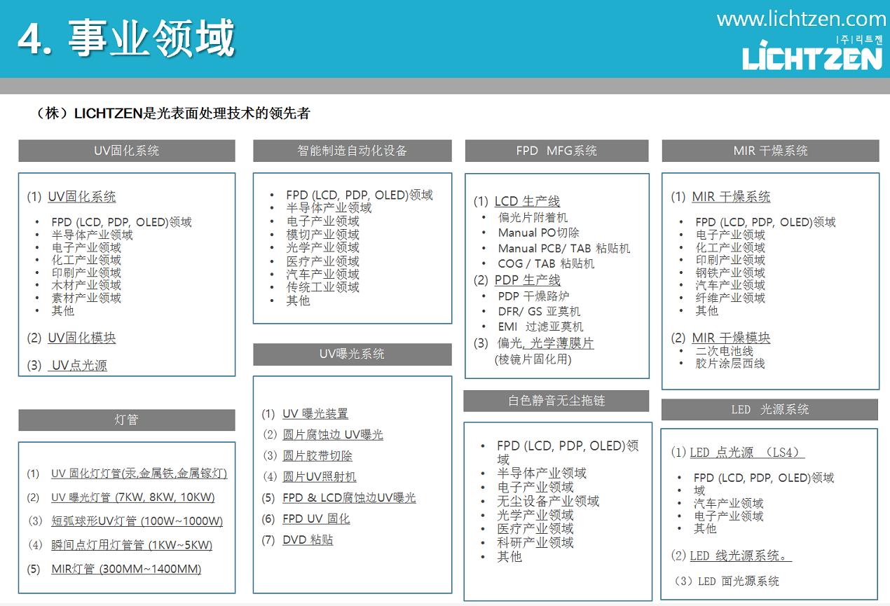The image size is (890, 606).
Task: Click the 科研产业领域 bullet
Action: [x=535, y=542]
